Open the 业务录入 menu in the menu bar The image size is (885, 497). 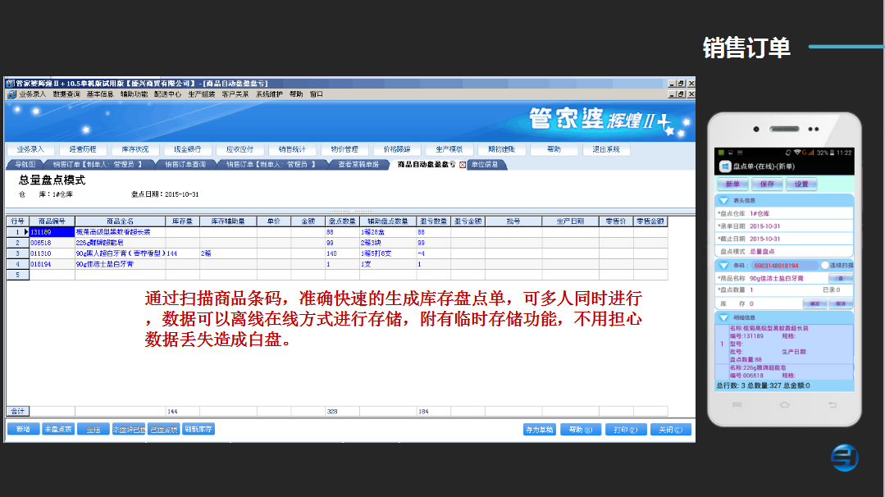(32, 94)
